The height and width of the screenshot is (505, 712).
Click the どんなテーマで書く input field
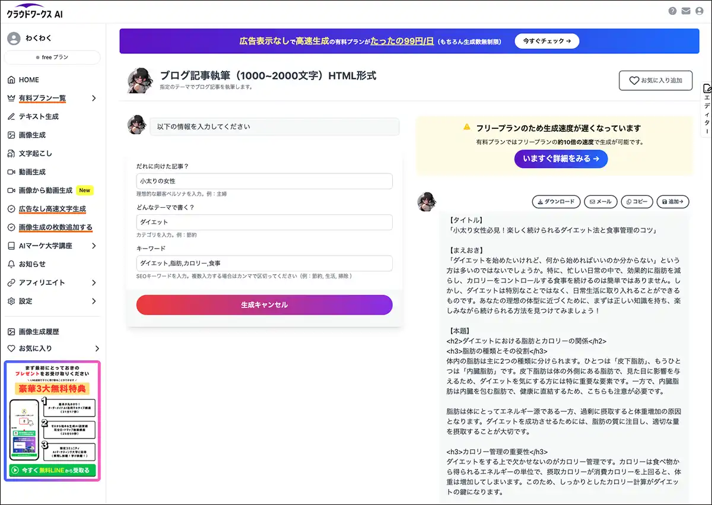point(265,222)
